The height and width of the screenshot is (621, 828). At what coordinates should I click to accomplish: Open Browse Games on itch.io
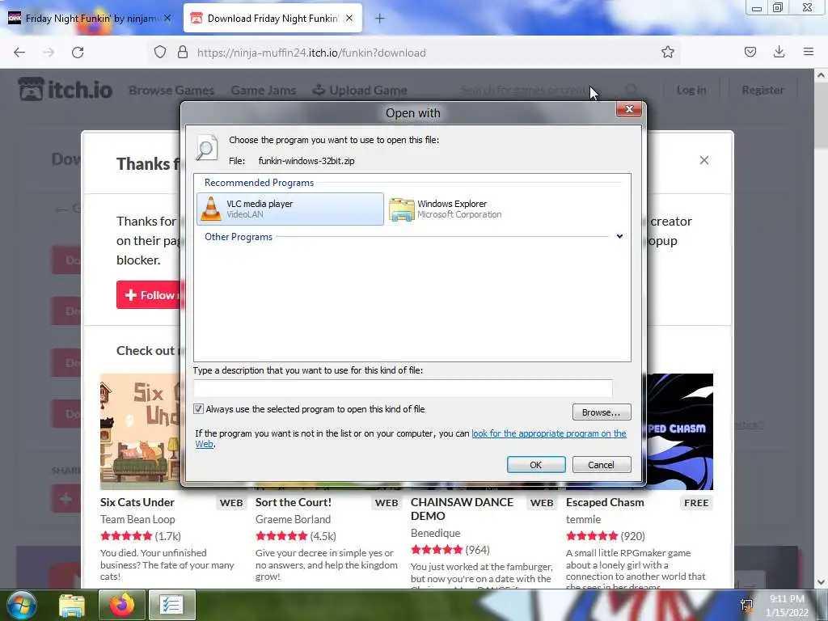tap(171, 91)
